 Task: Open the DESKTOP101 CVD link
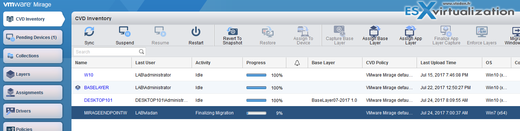98,100
